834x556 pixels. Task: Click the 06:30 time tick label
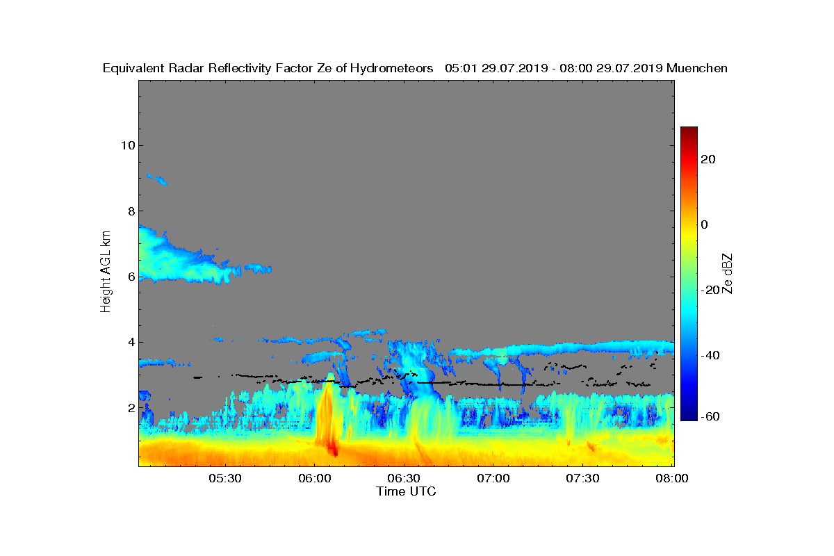tap(404, 480)
